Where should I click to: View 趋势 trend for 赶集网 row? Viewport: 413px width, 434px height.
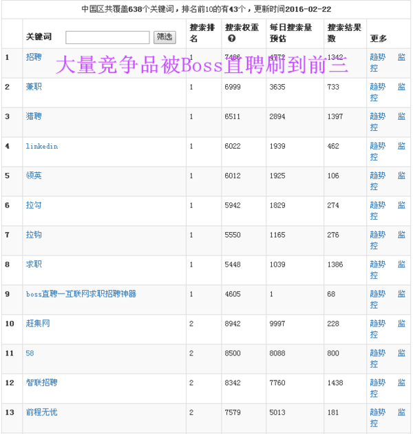[x=378, y=323]
